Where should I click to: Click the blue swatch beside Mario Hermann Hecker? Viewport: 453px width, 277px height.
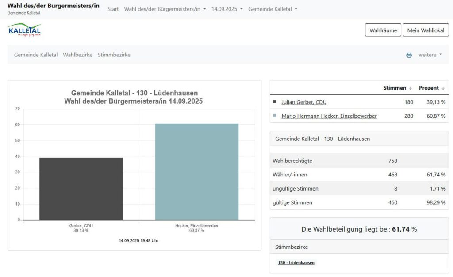pyautogui.click(x=274, y=116)
